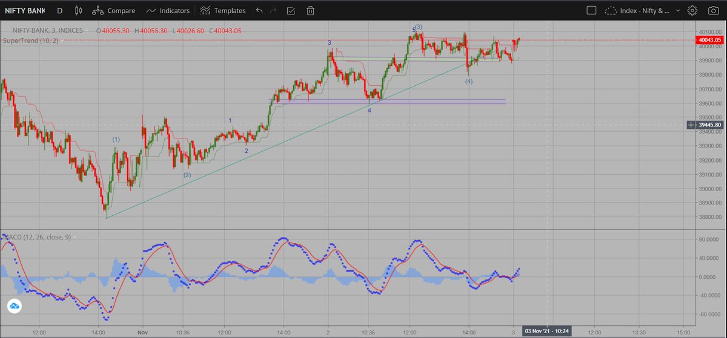Change the D timeframe interval
727x338 pixels.
[x=59, y=10]
